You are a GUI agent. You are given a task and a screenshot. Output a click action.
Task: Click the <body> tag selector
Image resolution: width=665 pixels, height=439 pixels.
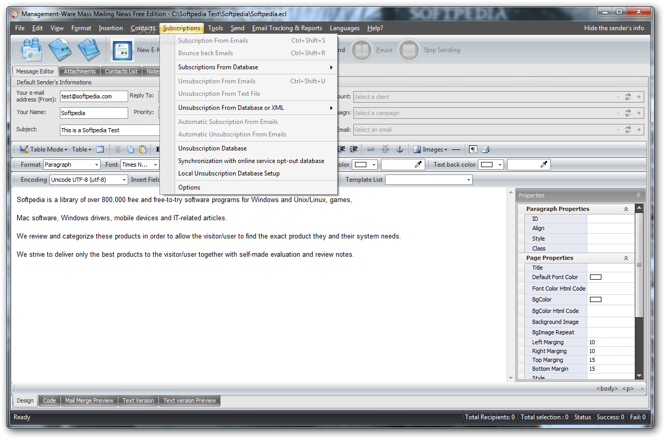pos(607,388)
